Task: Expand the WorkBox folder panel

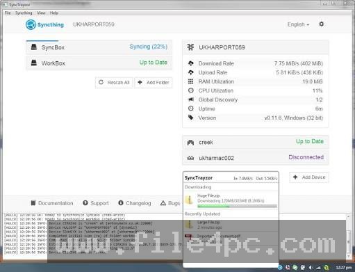Action: click(99, 63)
